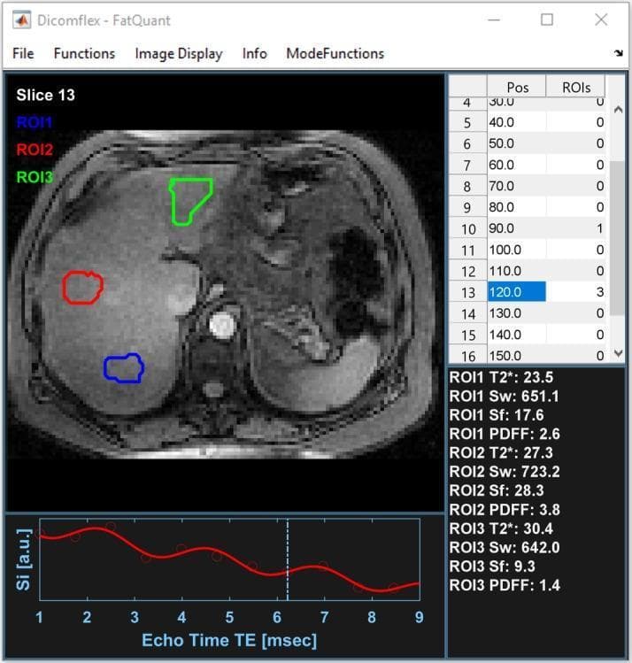
Task: Click the Si [a.u.] axis label
Action: 24,559
